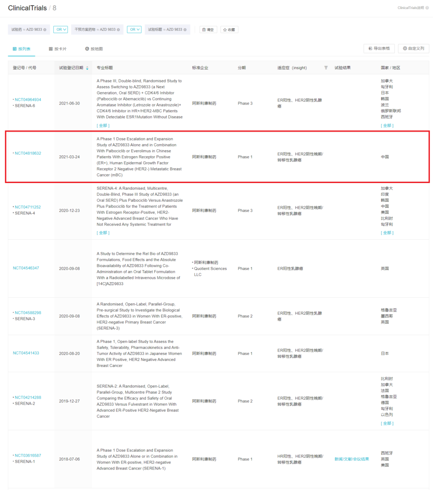Expand full title of NCT04964934 with 全部

click(103, 126)
